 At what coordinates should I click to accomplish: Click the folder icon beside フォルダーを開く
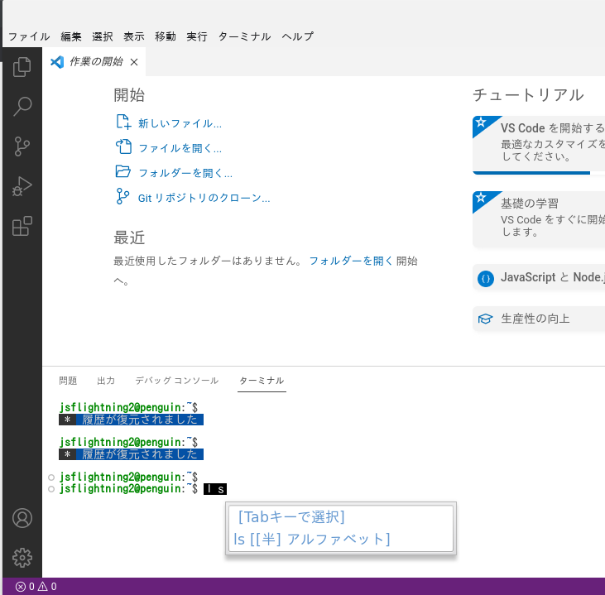pos(123,171)
